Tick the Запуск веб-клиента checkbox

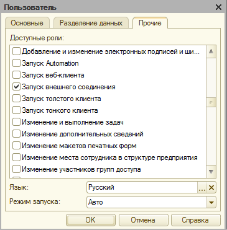coord(16,75)
